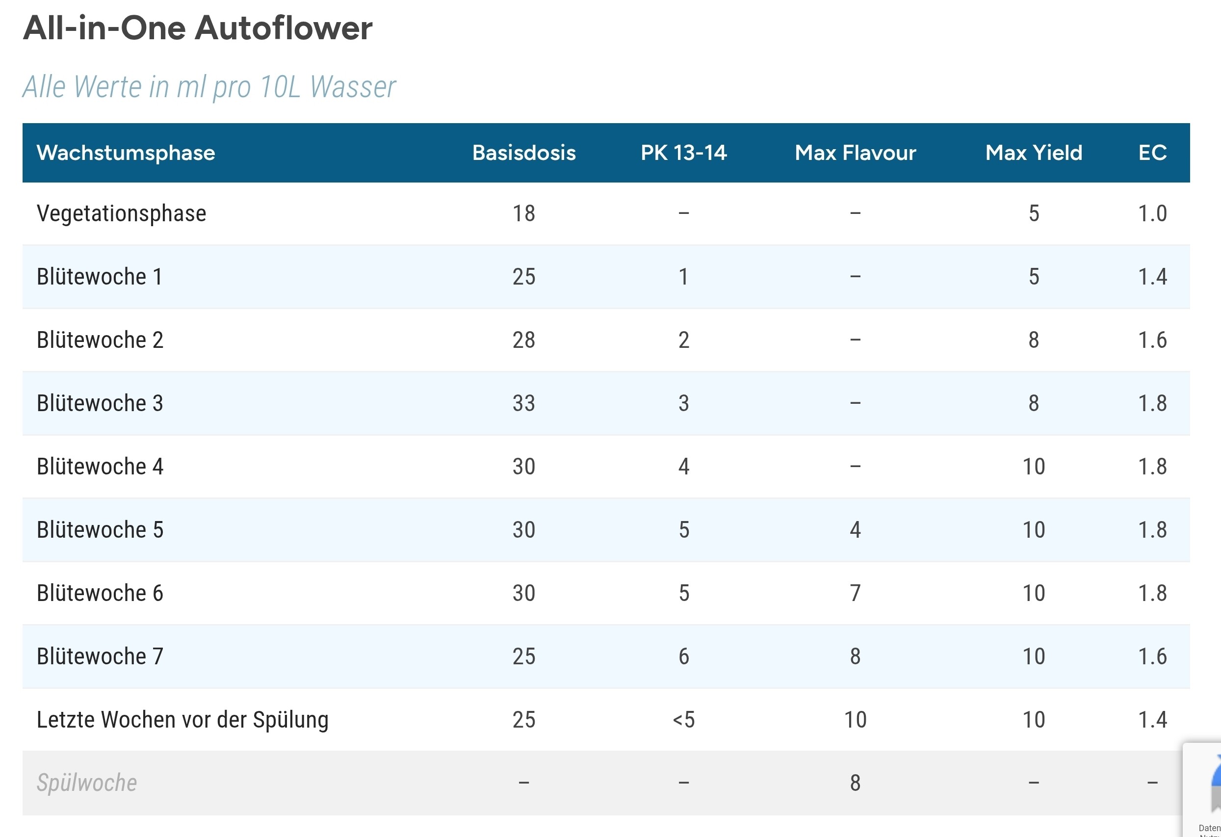Click 'Letzte Wochen vor der Spülung' row label
This screenshot has width=1221, height=837.
182,720
